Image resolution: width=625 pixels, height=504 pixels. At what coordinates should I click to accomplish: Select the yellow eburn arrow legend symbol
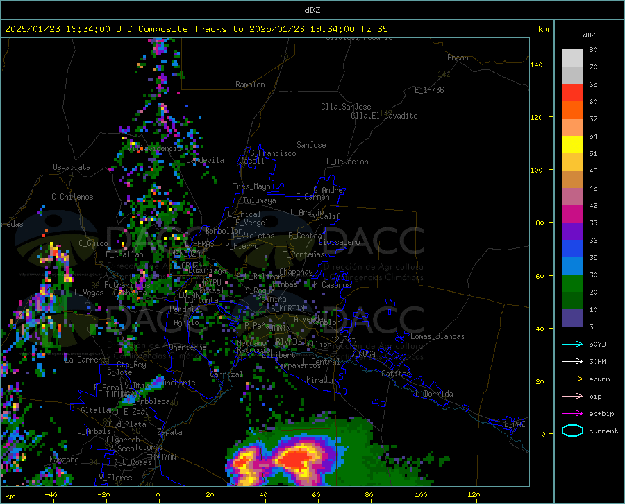coord(572,379)
